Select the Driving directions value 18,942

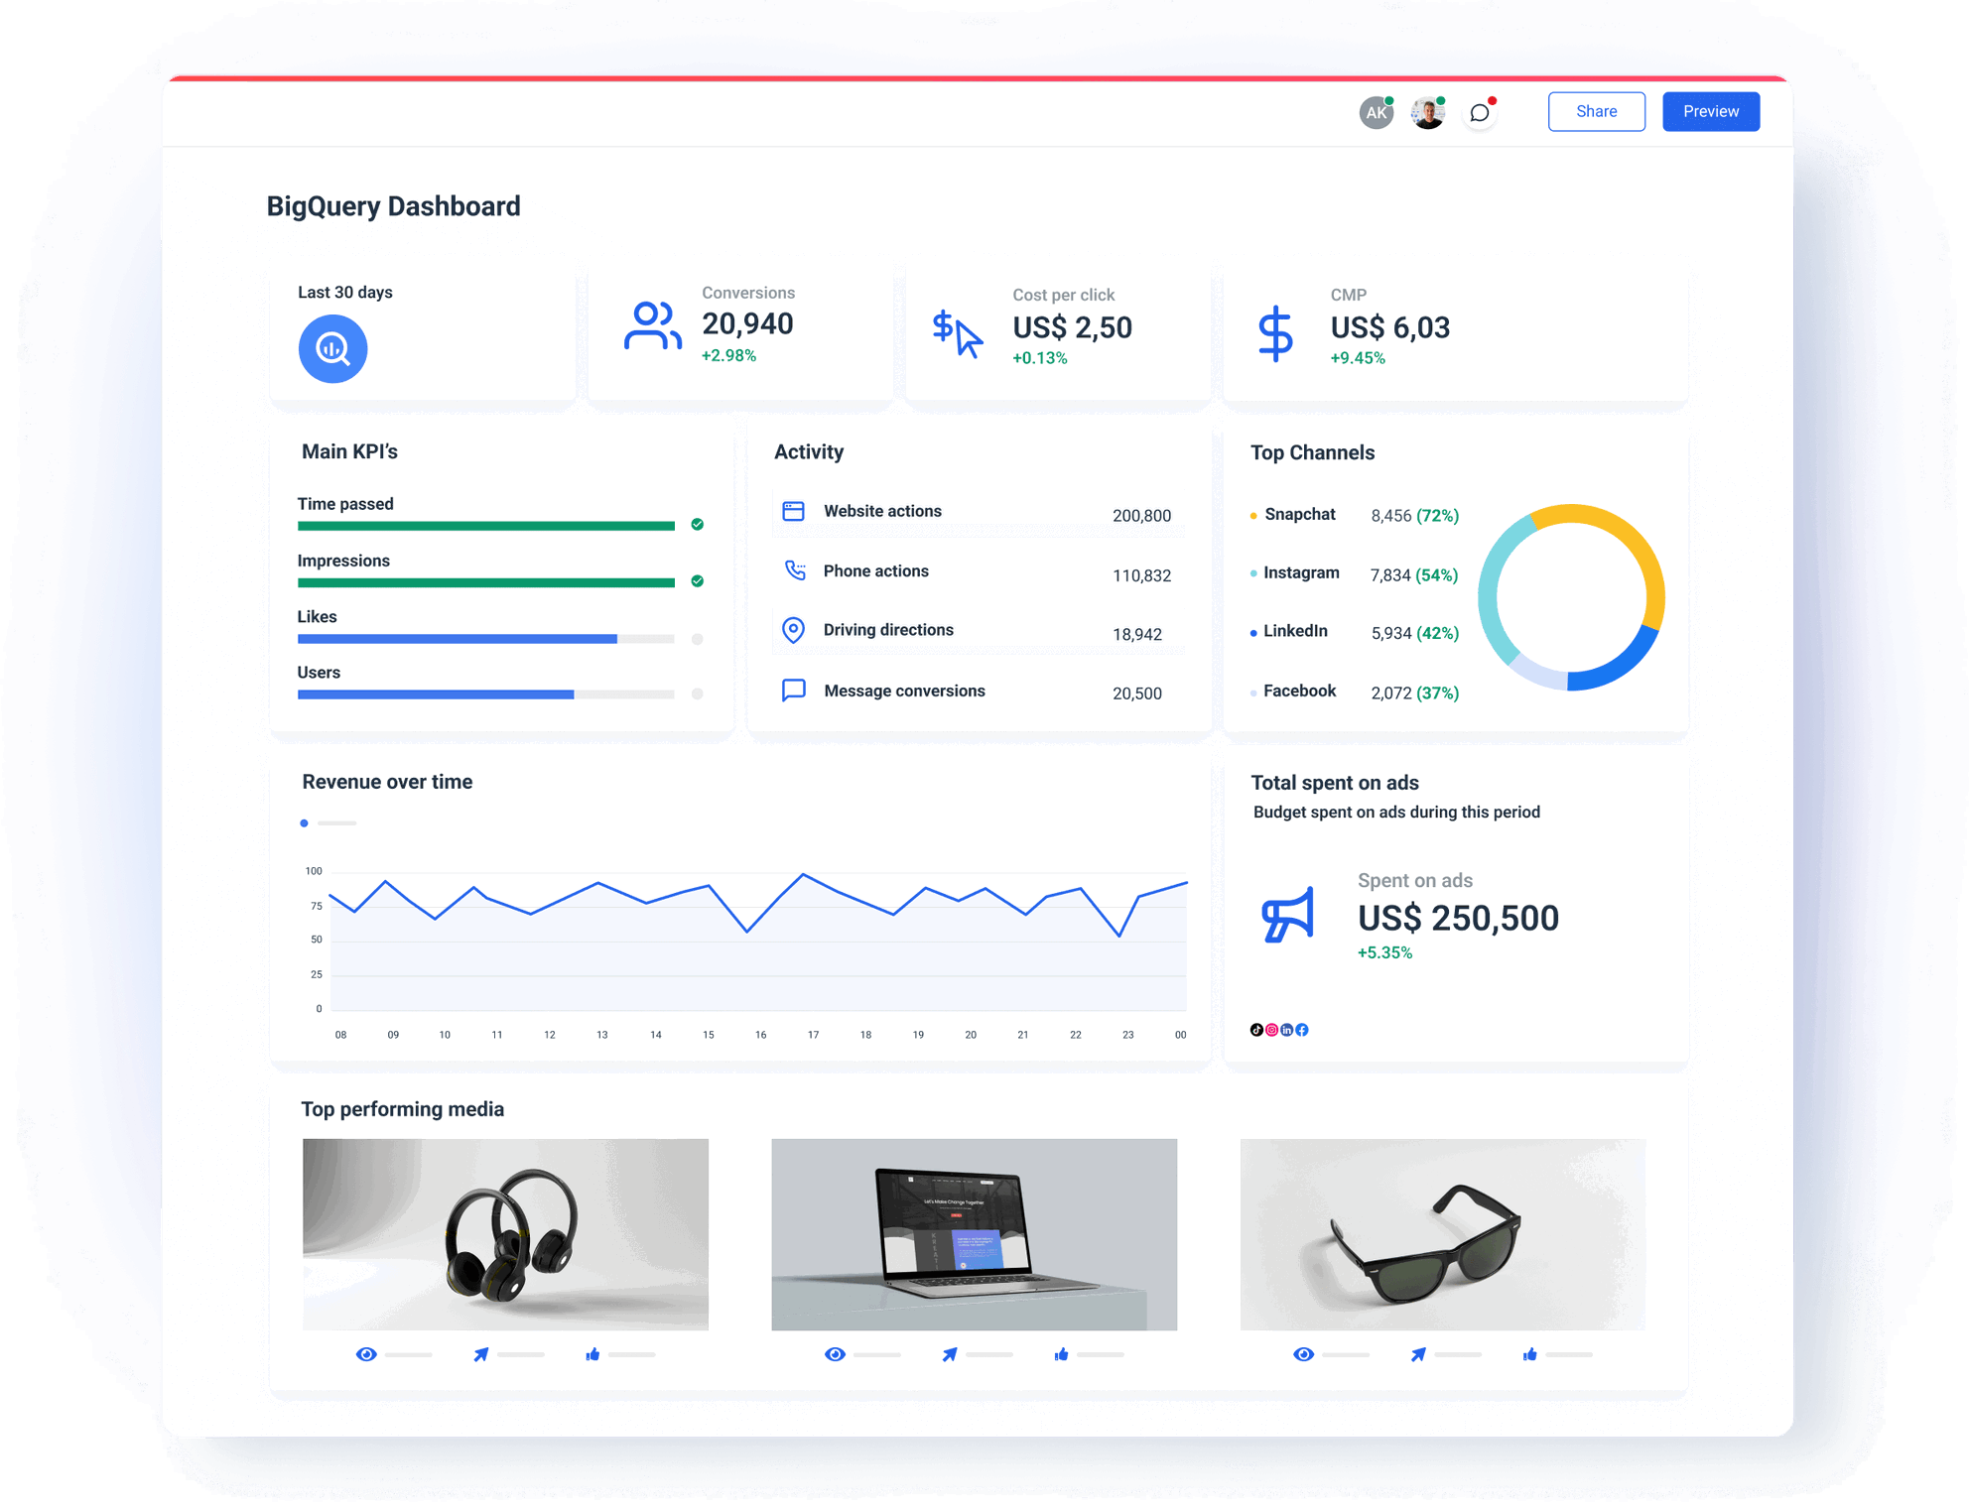pos(1137,634)
